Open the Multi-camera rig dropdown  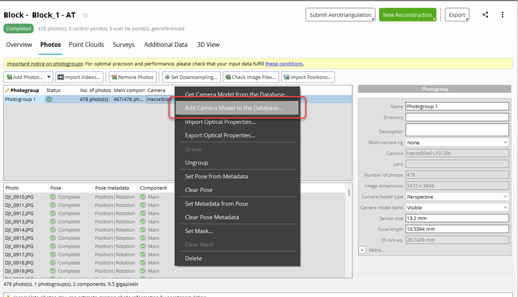[x=457, y=143]
